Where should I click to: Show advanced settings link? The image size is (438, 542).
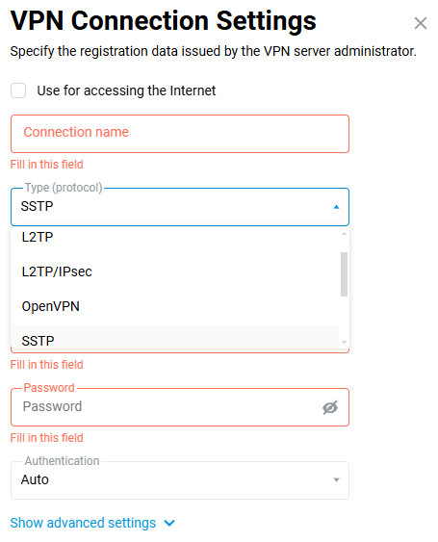(x=83, y=523)
